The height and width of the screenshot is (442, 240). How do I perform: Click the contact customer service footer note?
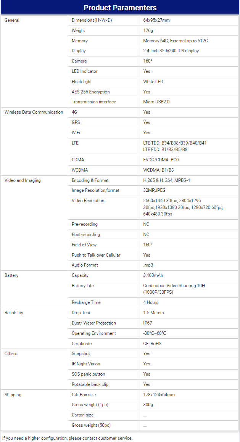[x=67, y=438]
